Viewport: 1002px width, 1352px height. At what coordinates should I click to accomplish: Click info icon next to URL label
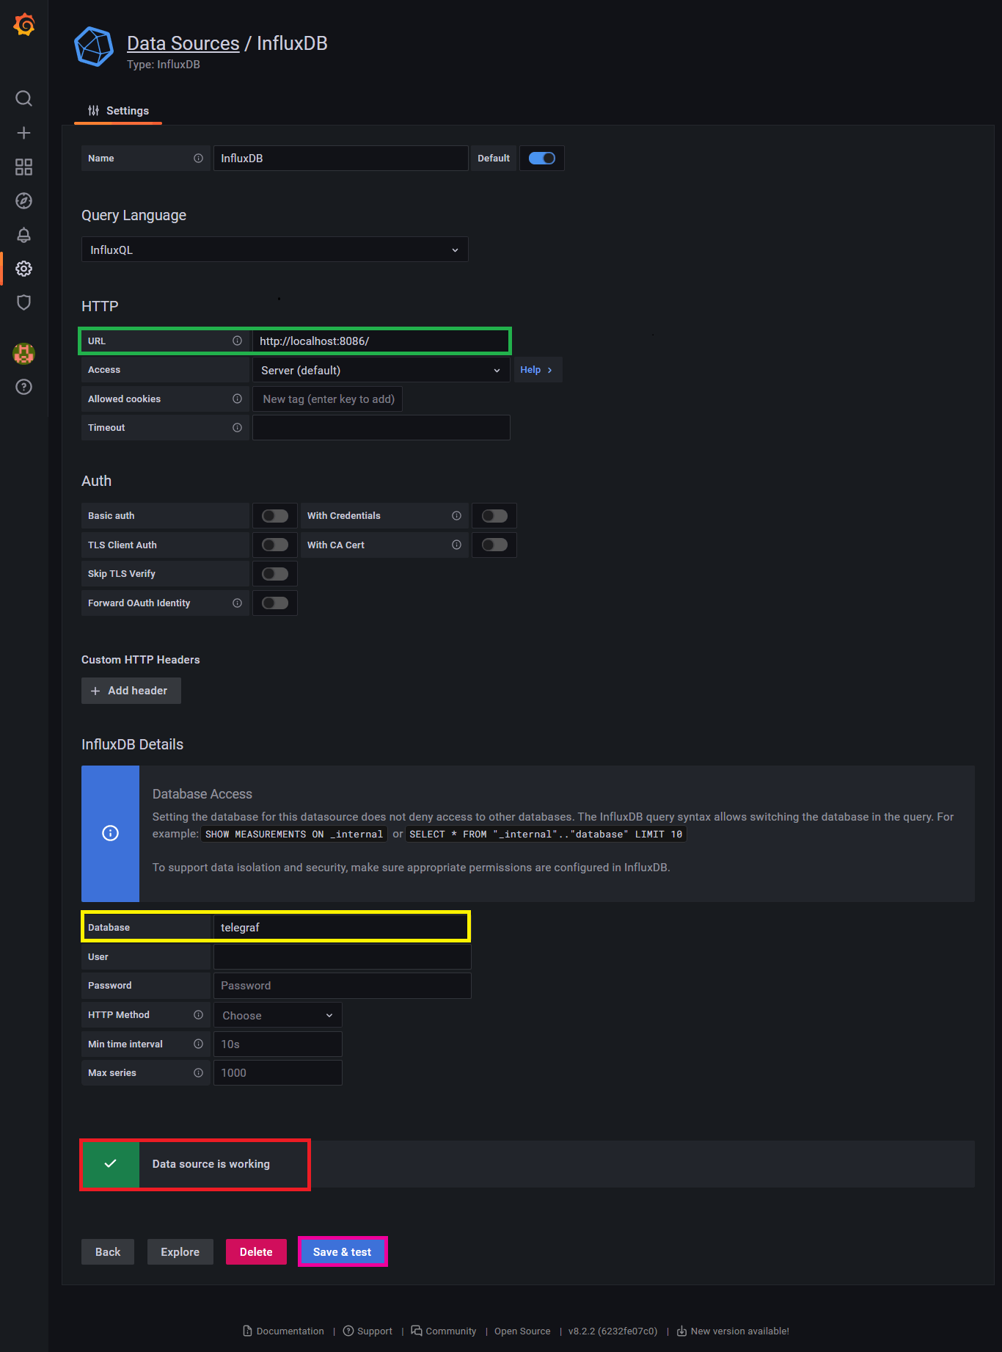[237, 341]
